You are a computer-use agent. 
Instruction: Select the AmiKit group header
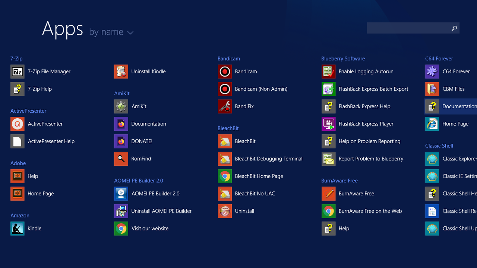122,93
